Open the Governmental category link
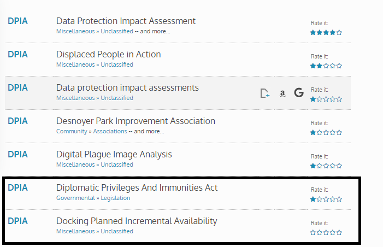This screenshot has width=383, height=247. point(75,198)
